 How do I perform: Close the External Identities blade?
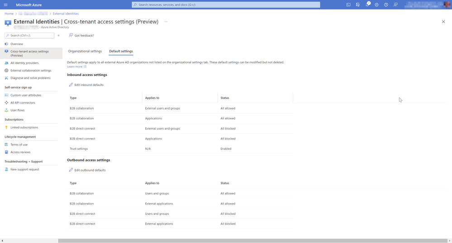[x=443, y=22]
